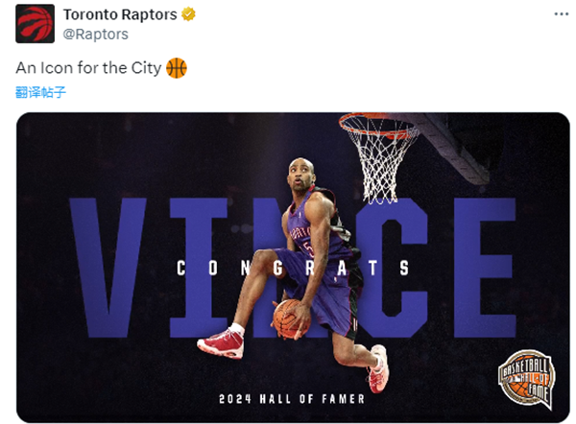Click the basketball held by the player
The height and width of the screenshot is (424, 576).
pyautogui.click(x=291, y=318)
